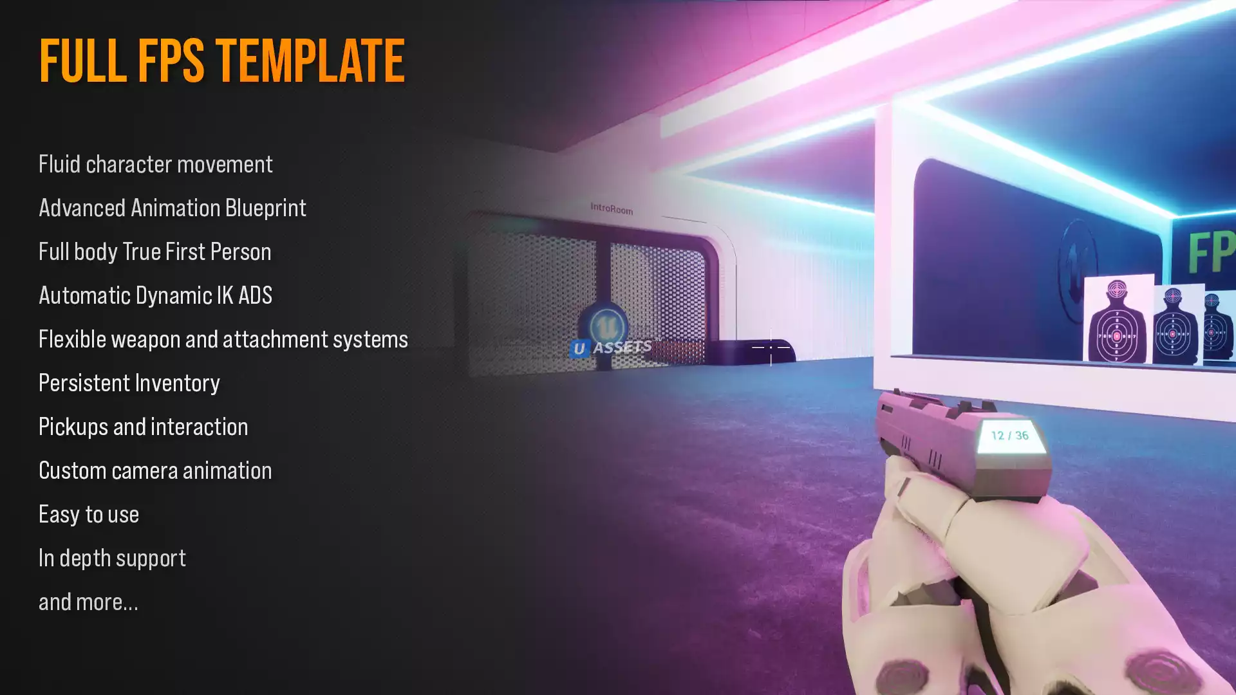This screenshot has height=695, width=1236.
Task: Expand and more options section
Action: coord(89,601)
